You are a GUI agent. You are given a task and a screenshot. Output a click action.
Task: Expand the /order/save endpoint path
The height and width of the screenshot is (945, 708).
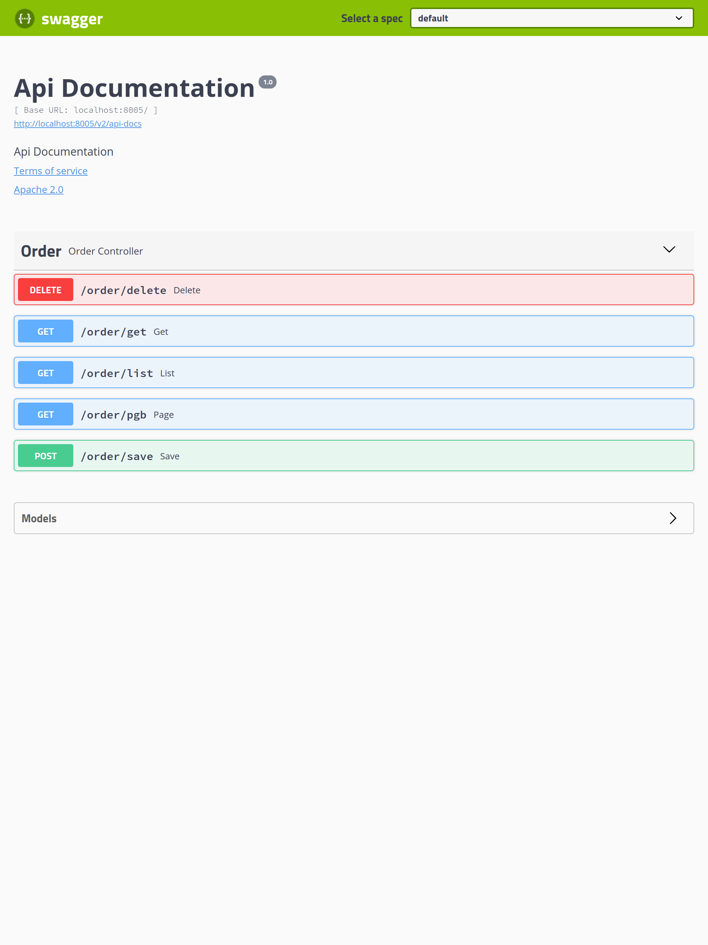click(x=117, y=457)
